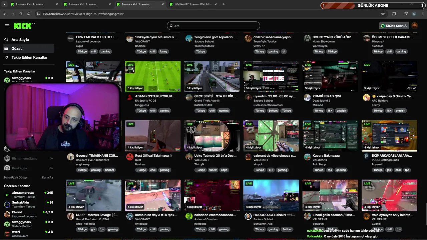427x240 pixels.
Task: Open a new browser tab
Action: click(224, 4)
